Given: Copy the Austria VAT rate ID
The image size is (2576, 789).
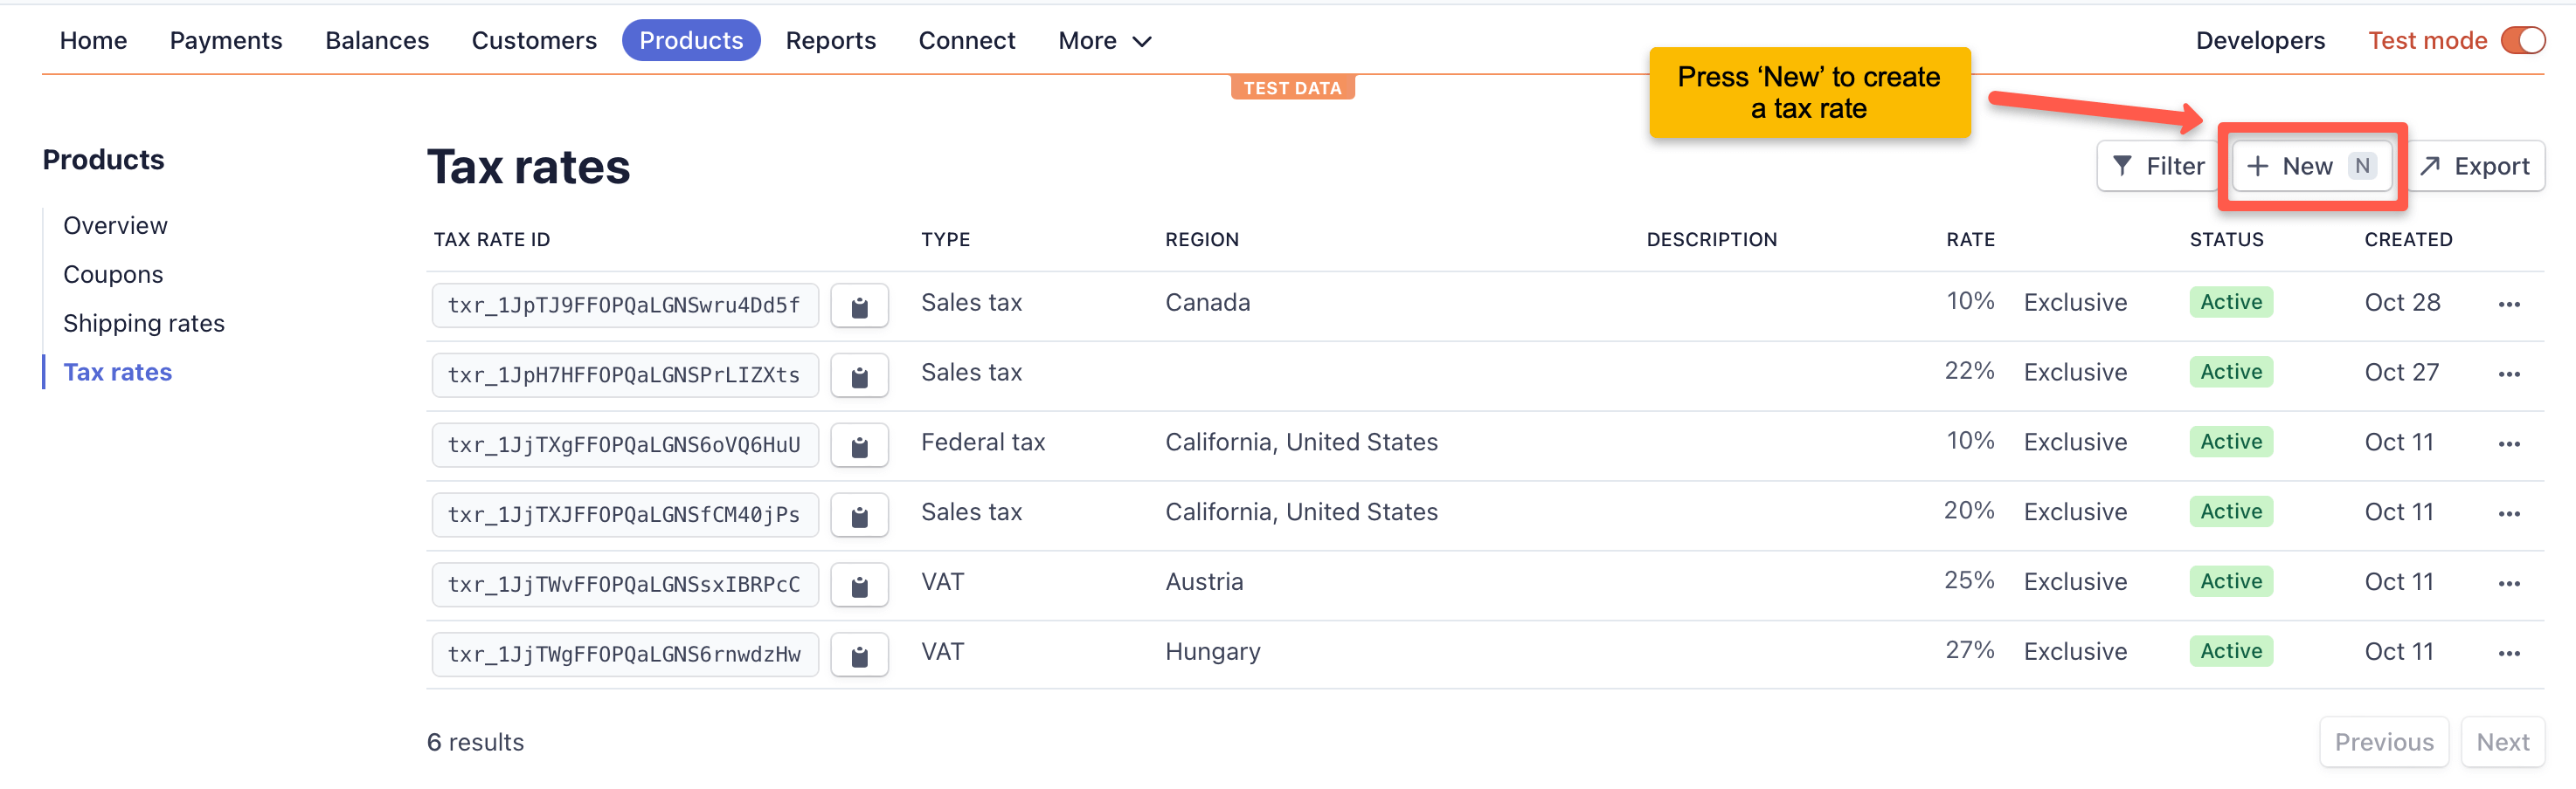Looking at the screenshot, I should click(x=860, y=584).
